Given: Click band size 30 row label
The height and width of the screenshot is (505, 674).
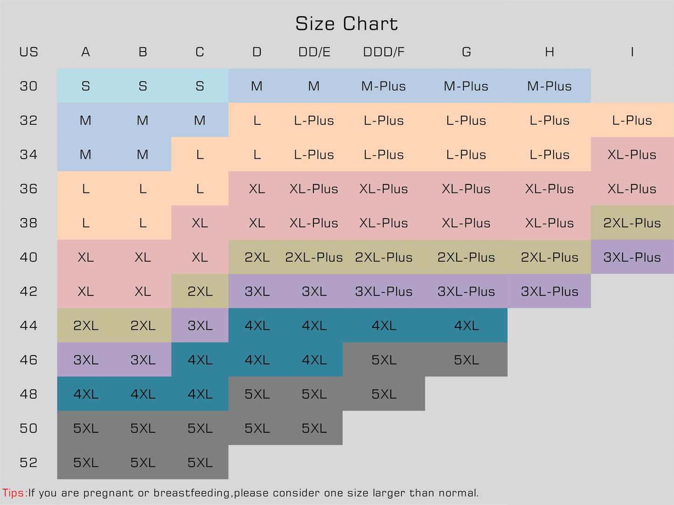Looking at the screenshot, I should tap(28, 86).
